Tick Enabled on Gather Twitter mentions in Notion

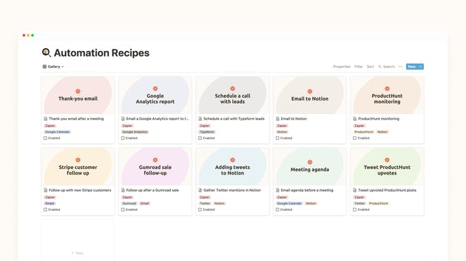pyautogui.click(x=200, y=209)
